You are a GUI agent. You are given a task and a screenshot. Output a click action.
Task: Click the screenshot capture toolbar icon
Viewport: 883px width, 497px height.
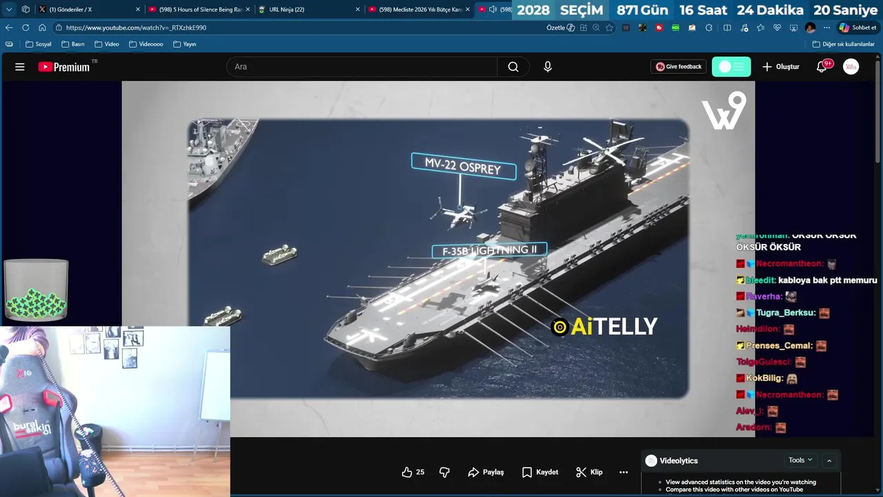[x=794, y=28]
